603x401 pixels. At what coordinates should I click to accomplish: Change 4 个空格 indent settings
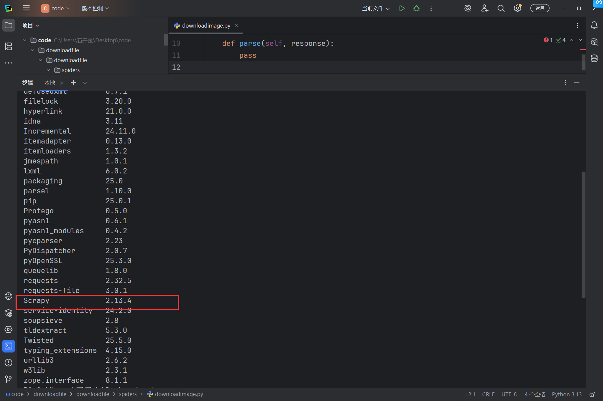click(x=535, y=394)
